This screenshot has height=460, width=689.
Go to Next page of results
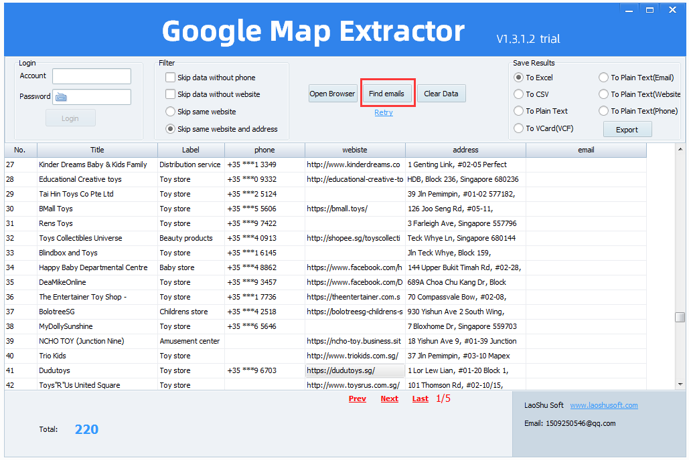point(390,398)
